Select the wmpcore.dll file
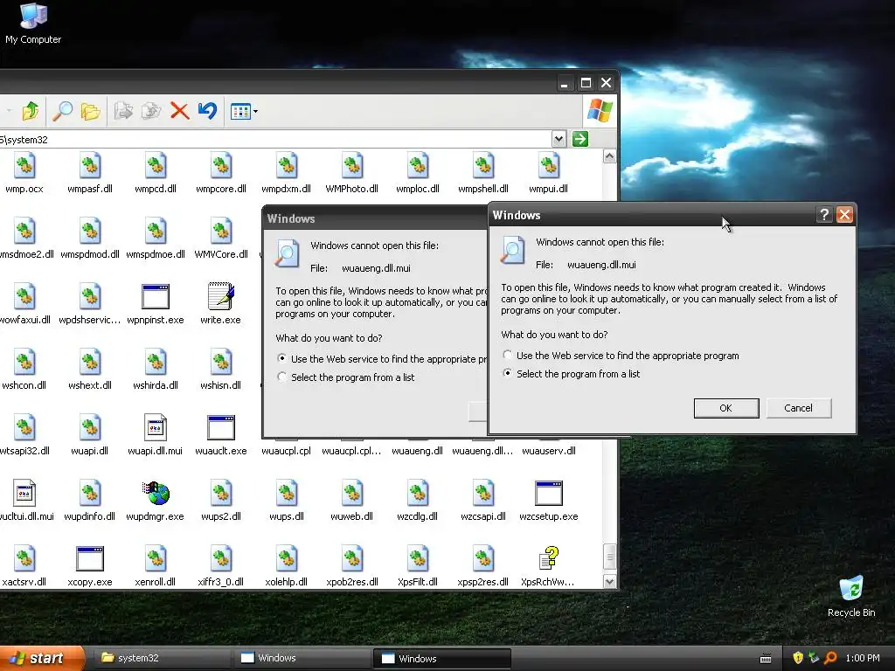The width and height of the screenshot is (895, 671). (221, 174)
